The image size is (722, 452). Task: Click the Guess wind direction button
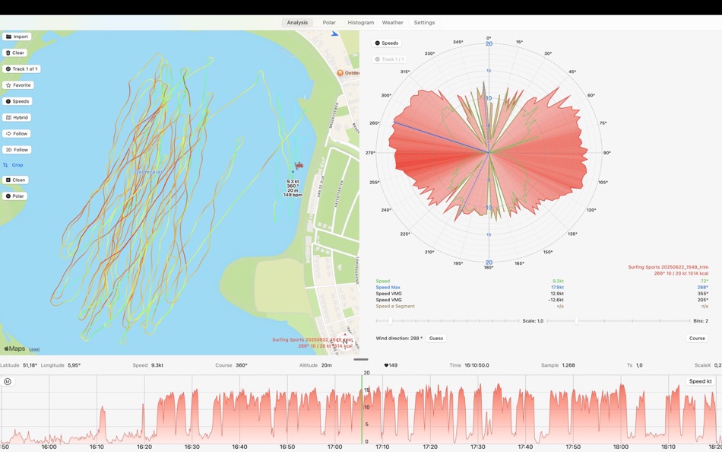pos(436,338)
